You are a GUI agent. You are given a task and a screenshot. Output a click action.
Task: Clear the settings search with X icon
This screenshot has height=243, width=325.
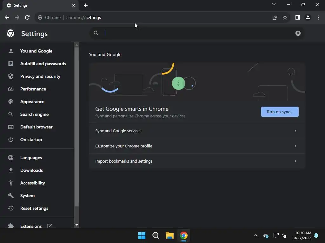pos(298,33)
